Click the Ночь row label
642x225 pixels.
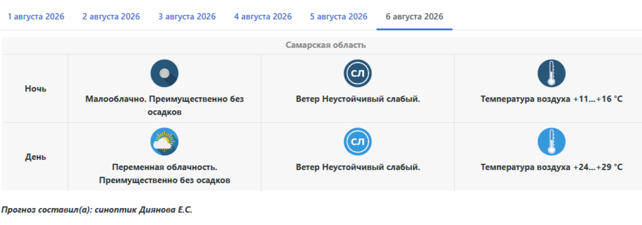click(x=35, y=89)
